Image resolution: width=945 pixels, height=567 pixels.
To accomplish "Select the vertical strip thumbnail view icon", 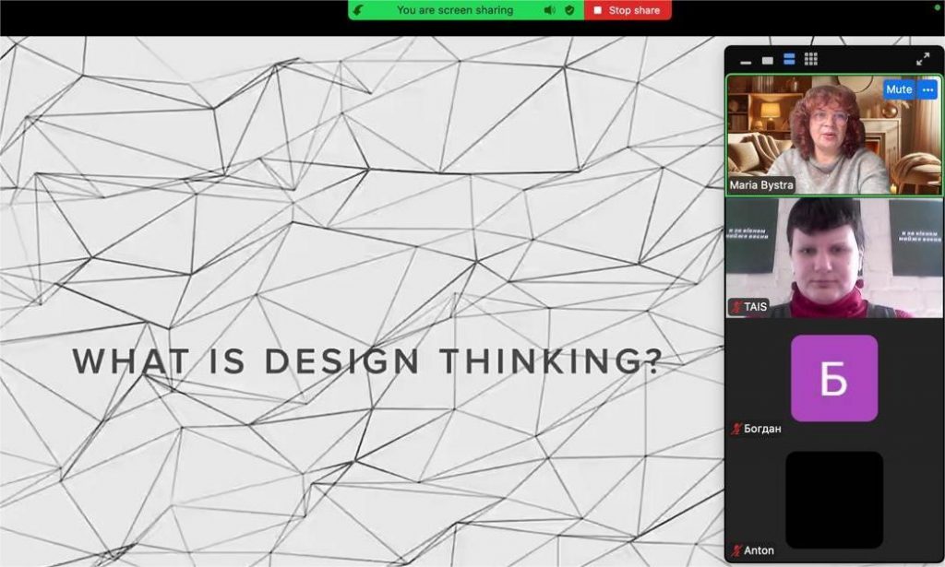I will pyautogui.click(x=789, y=60).
